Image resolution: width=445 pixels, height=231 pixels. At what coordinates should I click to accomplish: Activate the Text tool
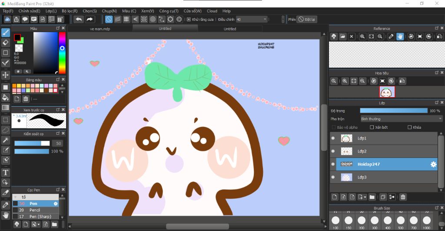[x=6, y=172]
